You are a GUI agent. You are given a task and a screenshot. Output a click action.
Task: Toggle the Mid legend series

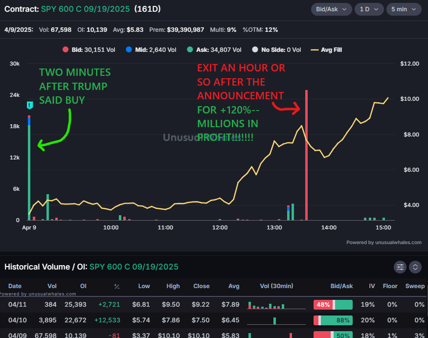(151, 50)
